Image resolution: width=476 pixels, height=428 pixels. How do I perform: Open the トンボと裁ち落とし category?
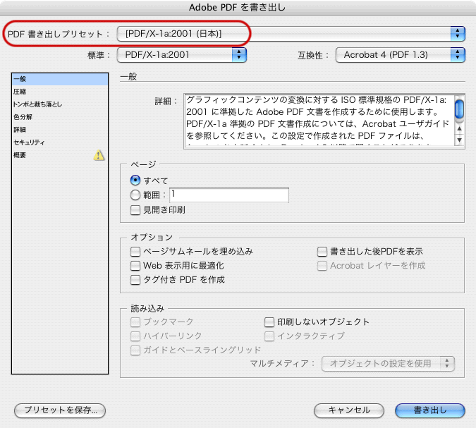[x=60, y=104]
